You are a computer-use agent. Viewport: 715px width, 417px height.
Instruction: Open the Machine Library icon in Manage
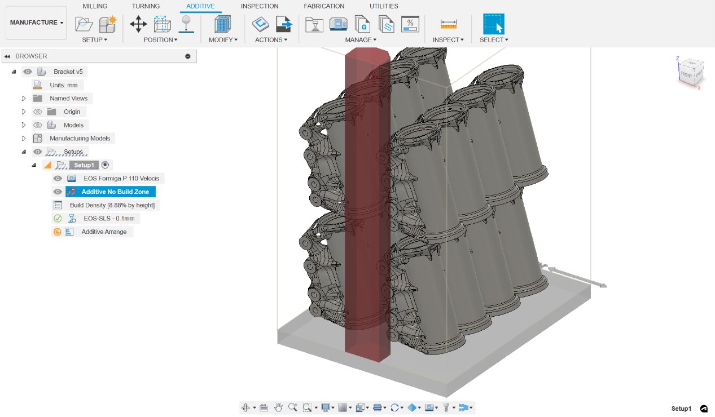(x=339, y=24)
